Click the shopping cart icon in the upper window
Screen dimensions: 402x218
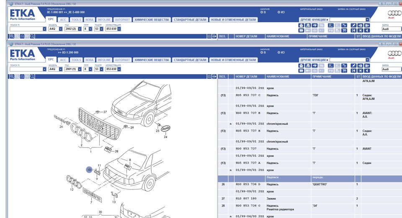(344, 31)
